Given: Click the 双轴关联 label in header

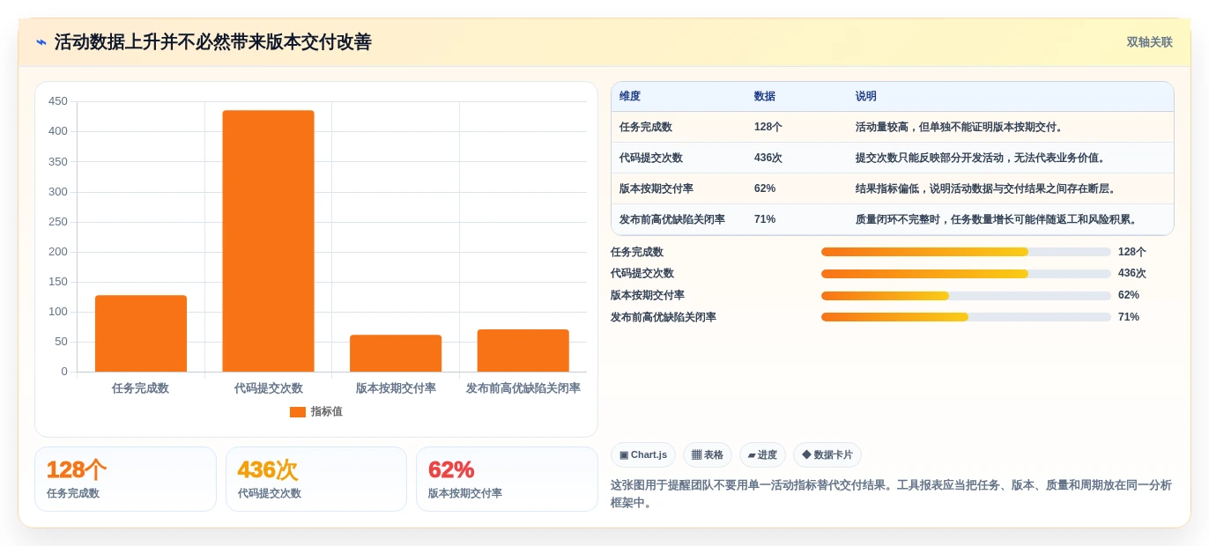Looking at the screenshot, I should tap(1149, 42).
